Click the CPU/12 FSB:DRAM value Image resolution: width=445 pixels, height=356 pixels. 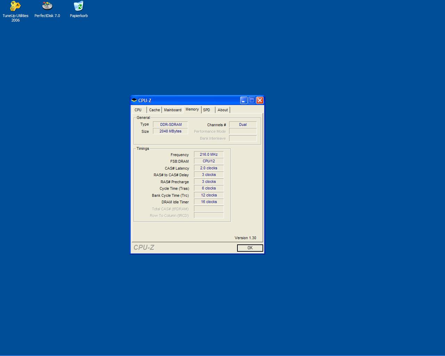(209, 161)
